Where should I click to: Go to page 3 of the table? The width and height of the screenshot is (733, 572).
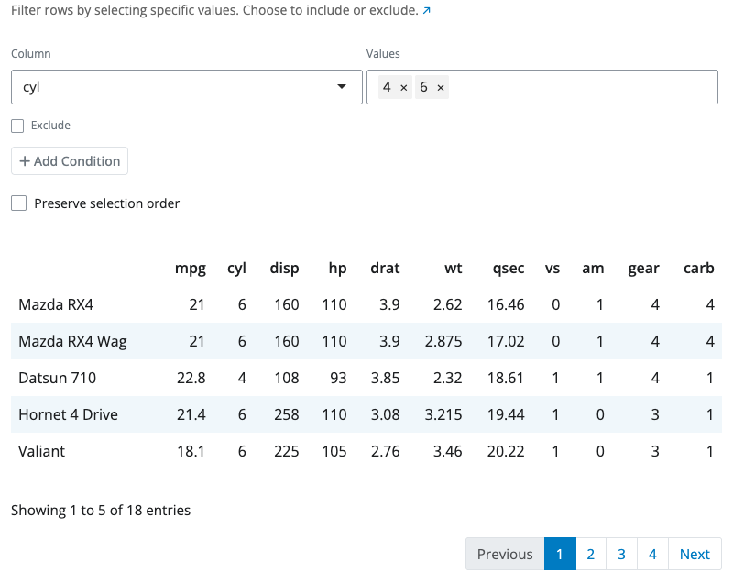[621, 554]
